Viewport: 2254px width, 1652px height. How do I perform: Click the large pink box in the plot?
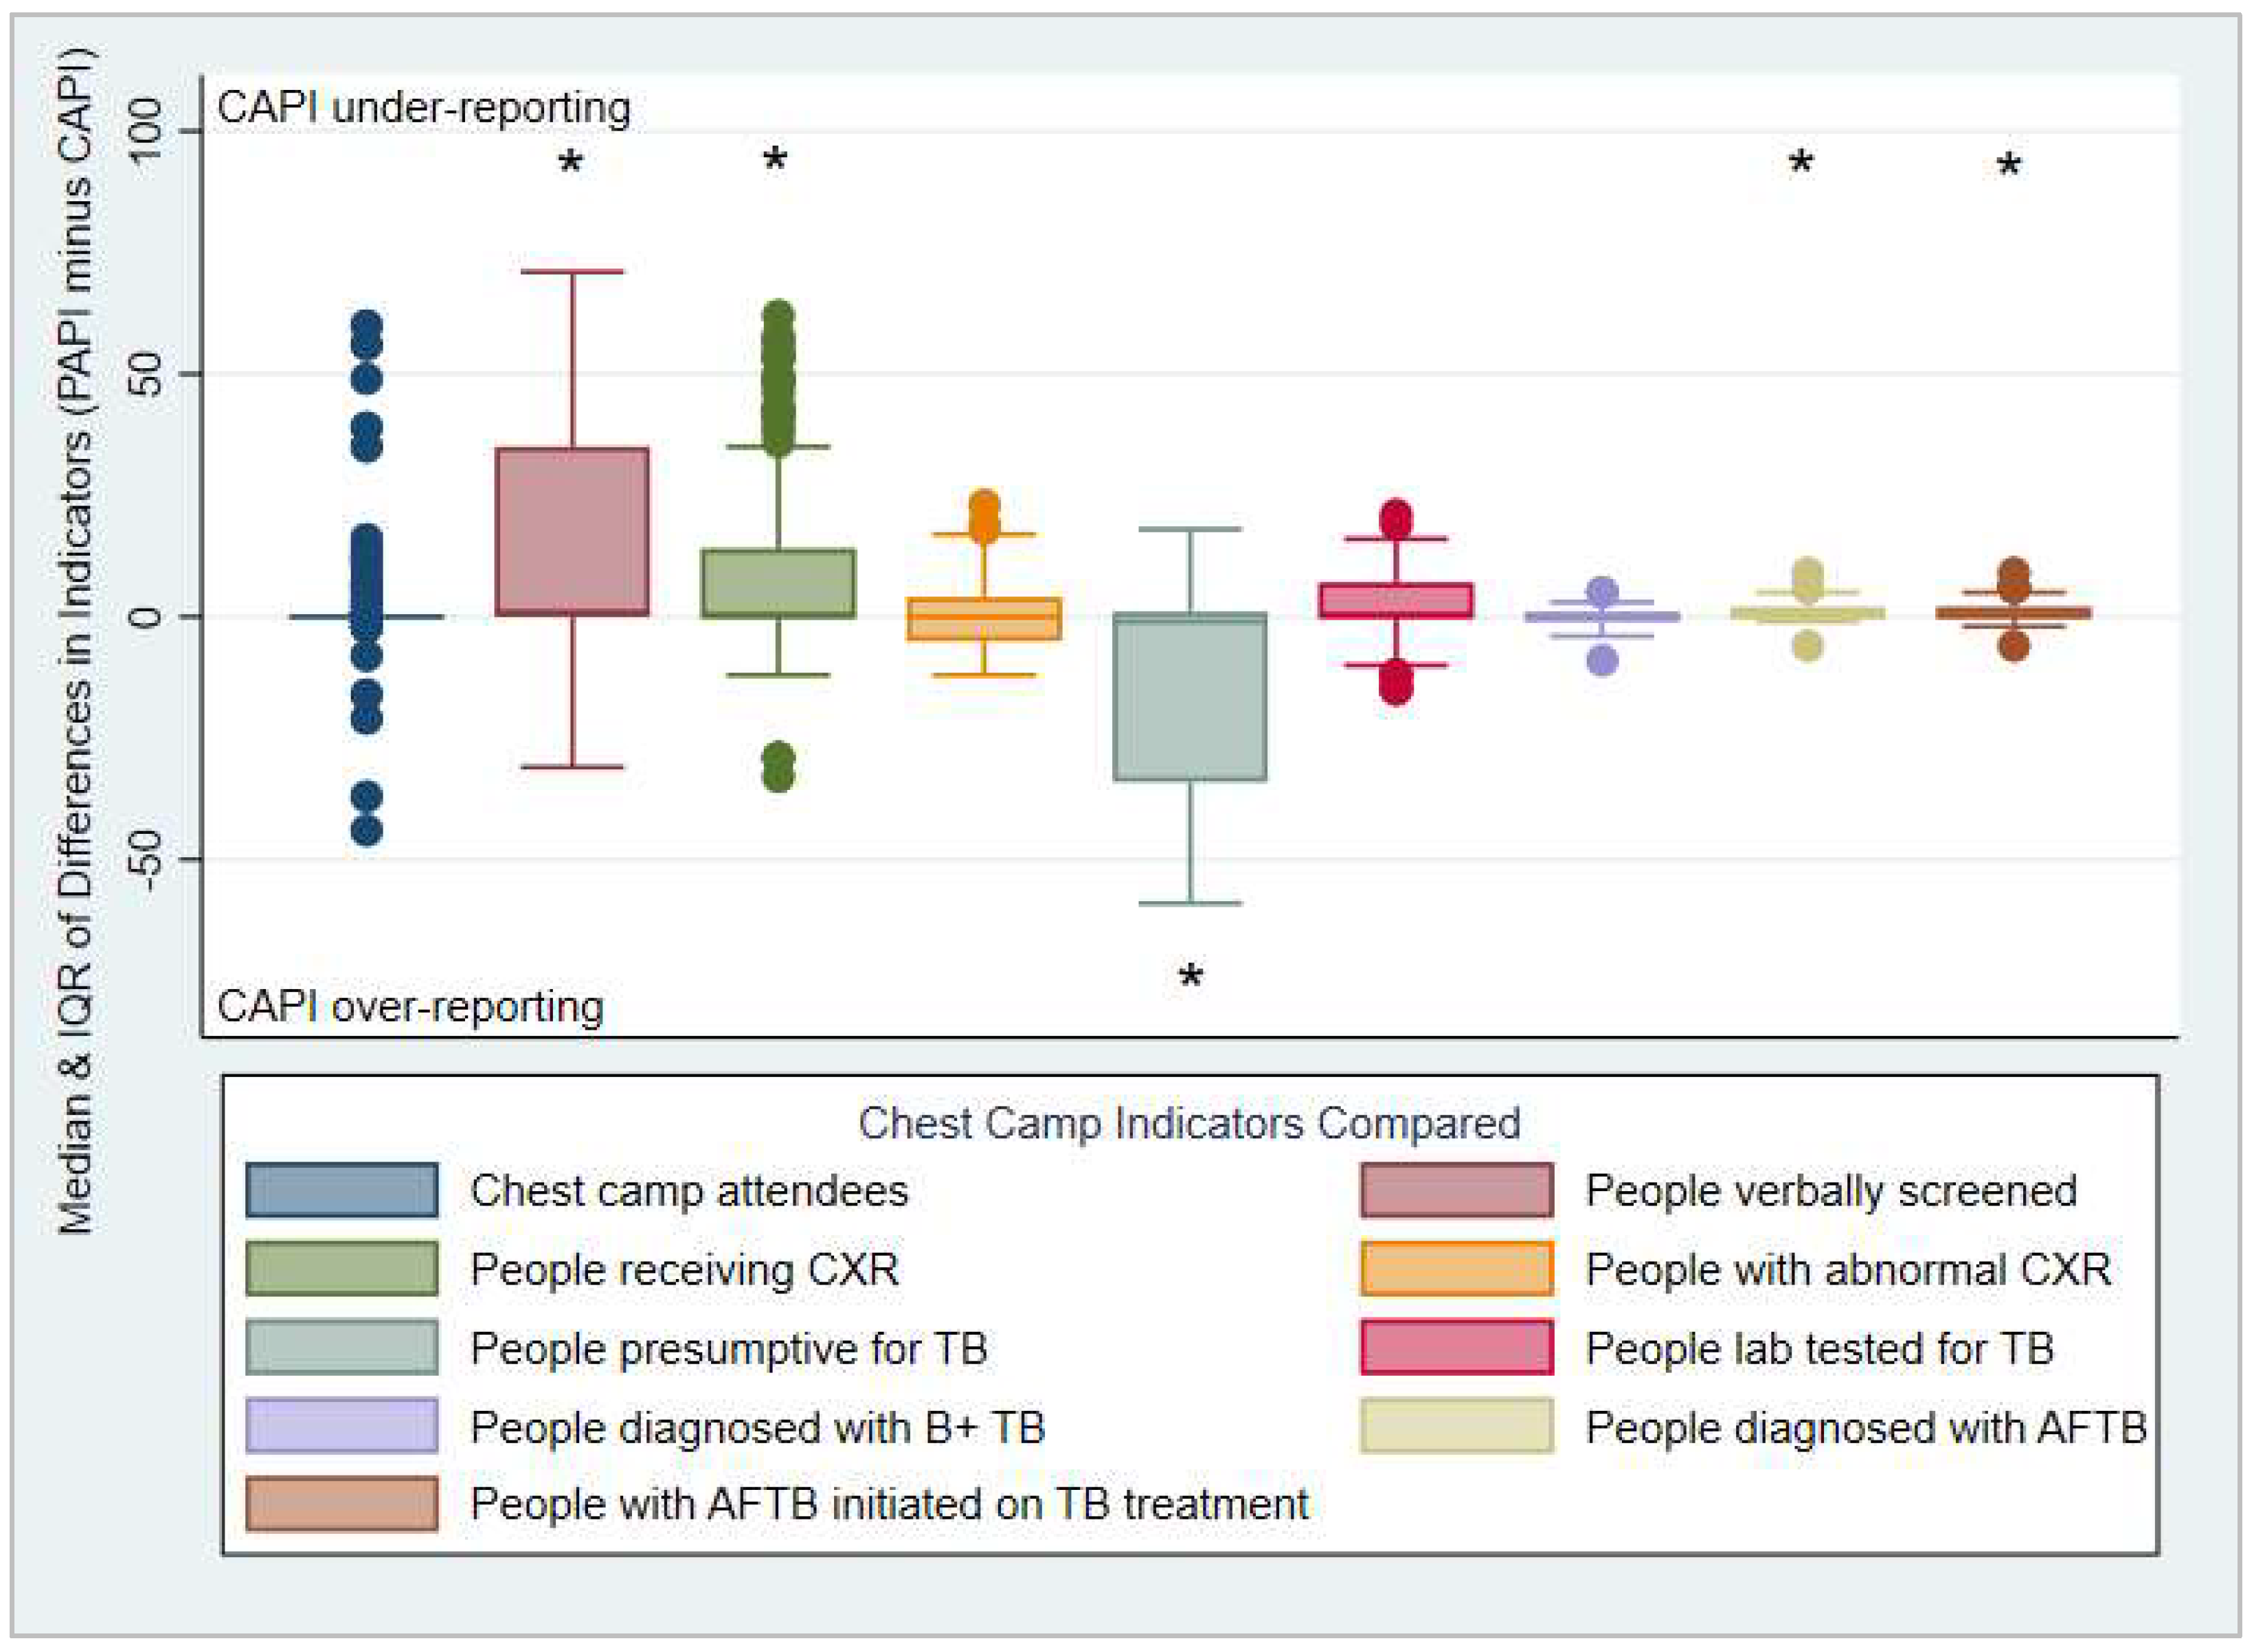pyautogui.click(x=572, y=531)
